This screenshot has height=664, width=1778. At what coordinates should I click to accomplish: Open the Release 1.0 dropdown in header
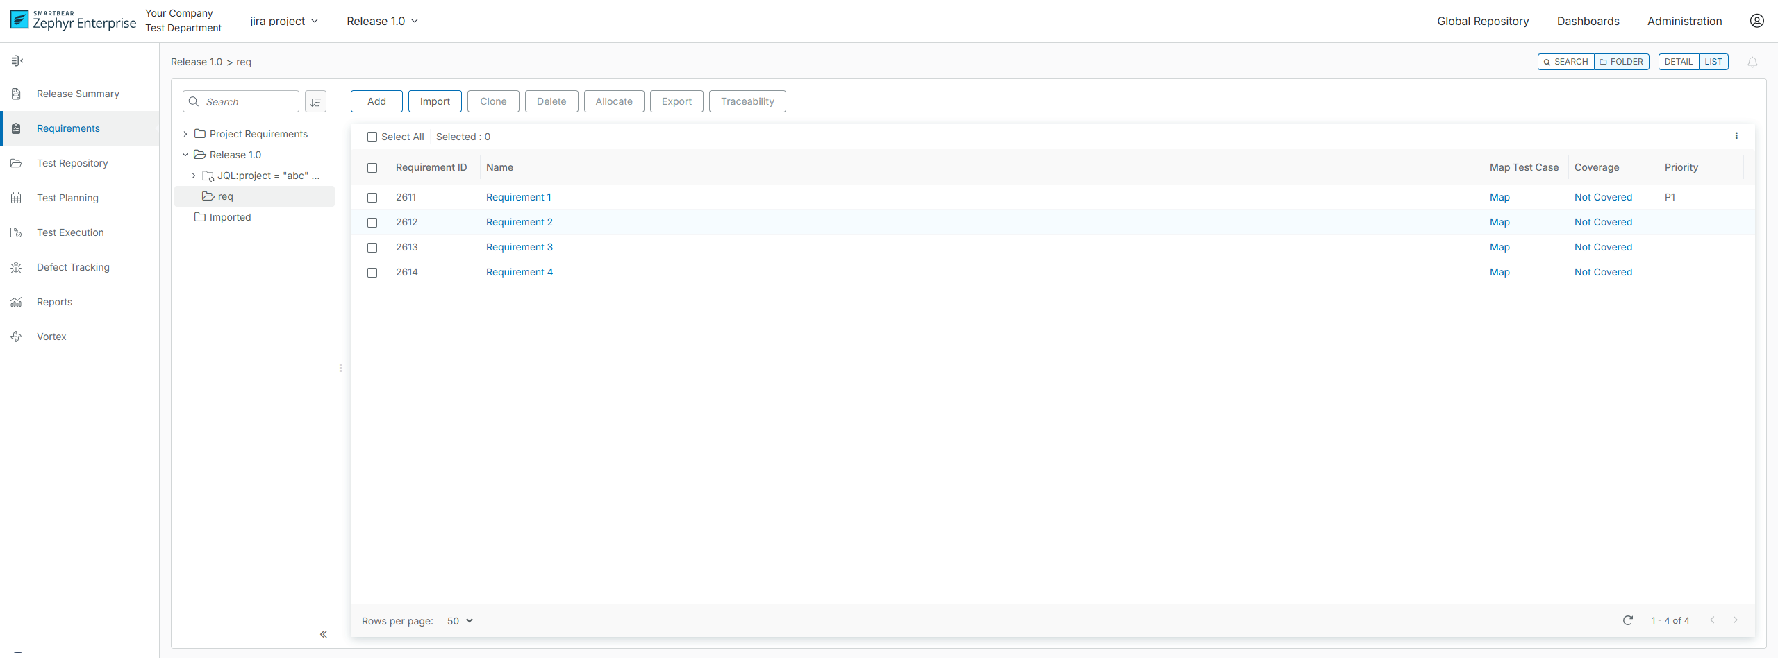point(382,22)
